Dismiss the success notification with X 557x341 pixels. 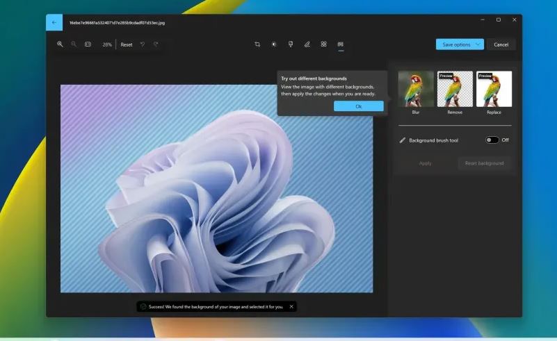pos(291,306)
